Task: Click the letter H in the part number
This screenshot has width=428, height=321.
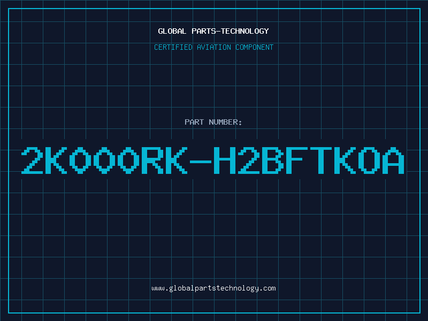Action: pyautogui.click(x=224, y=160)
